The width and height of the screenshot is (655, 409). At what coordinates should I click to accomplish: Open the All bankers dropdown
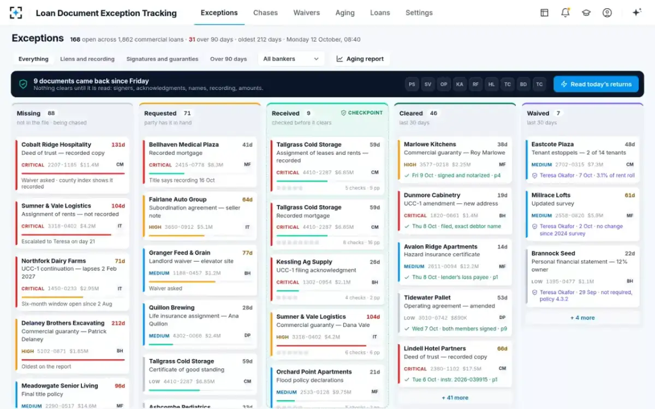point(291,59)
